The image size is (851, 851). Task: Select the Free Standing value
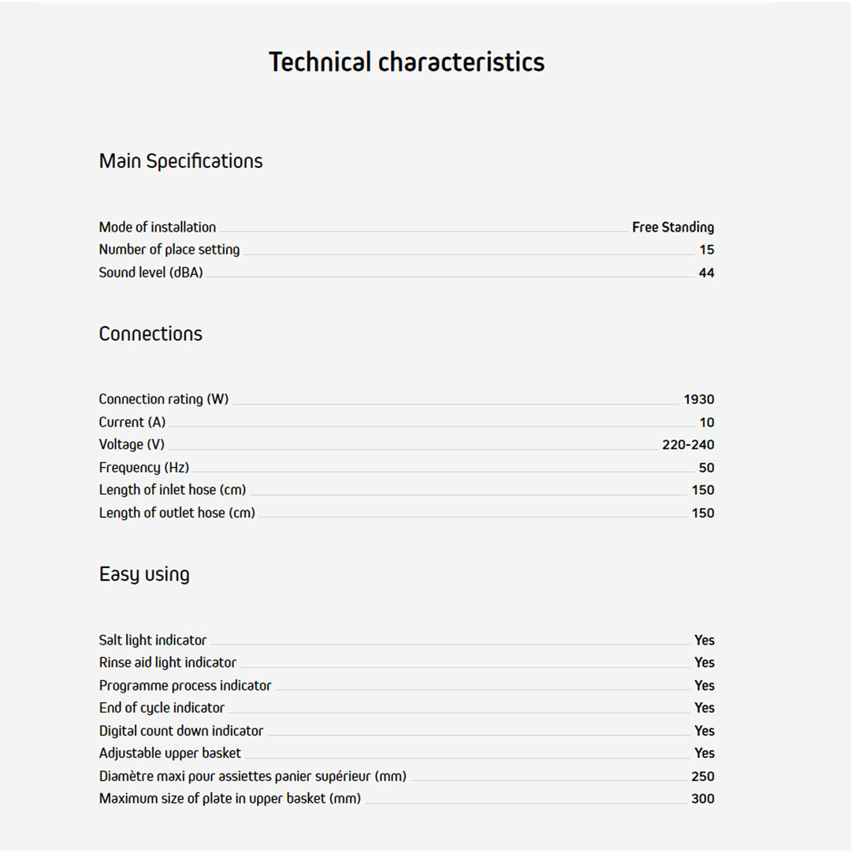point(673,228)
